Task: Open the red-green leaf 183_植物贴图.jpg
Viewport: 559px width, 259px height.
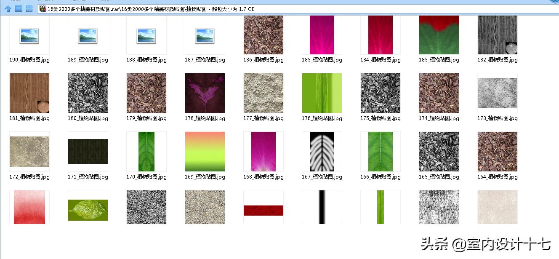Action: coord(439,35)
